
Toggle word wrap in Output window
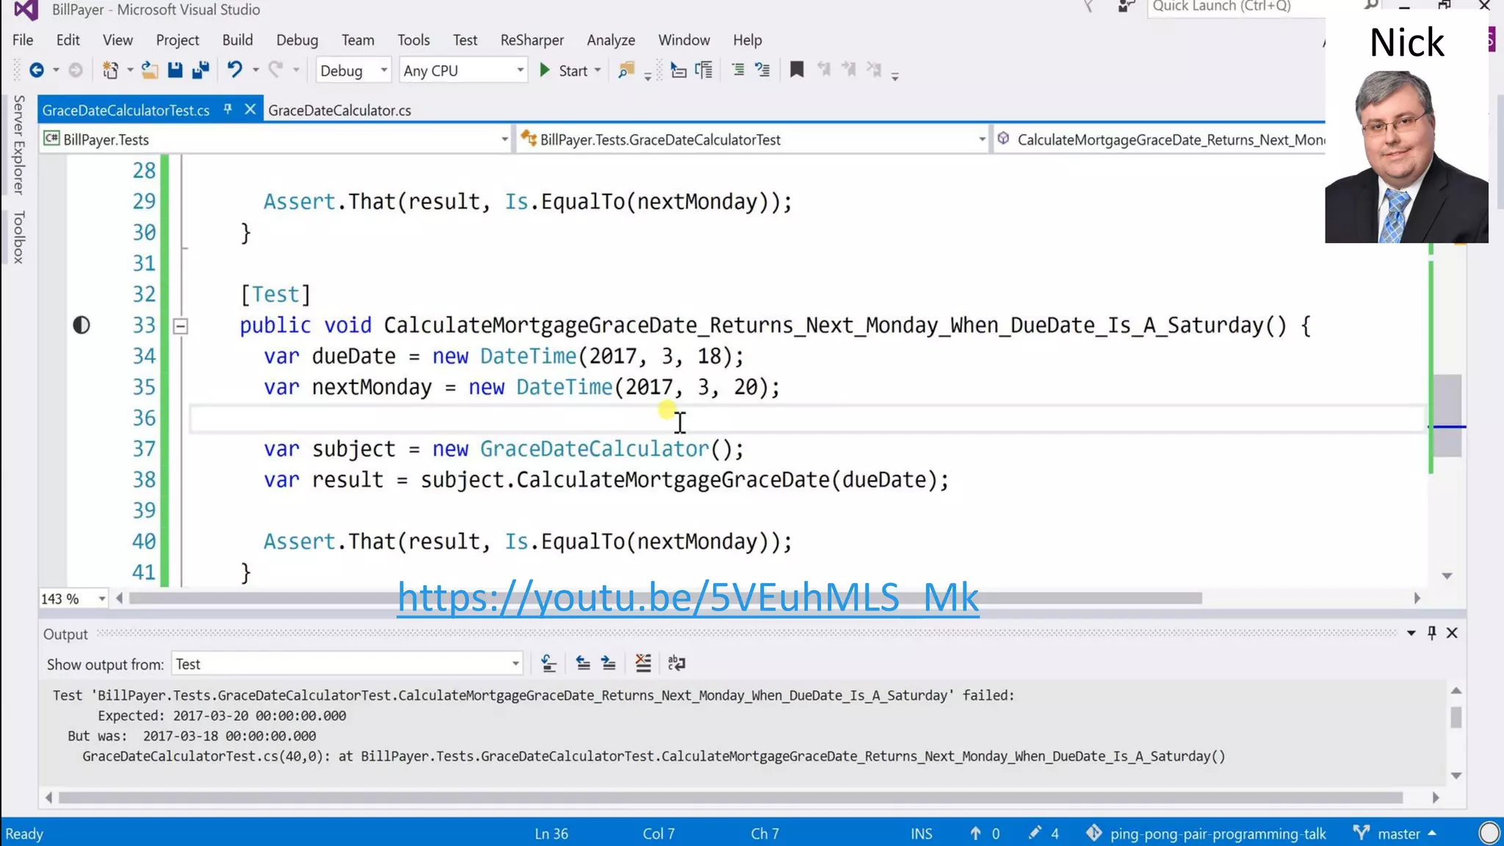(x=676, y=664)
